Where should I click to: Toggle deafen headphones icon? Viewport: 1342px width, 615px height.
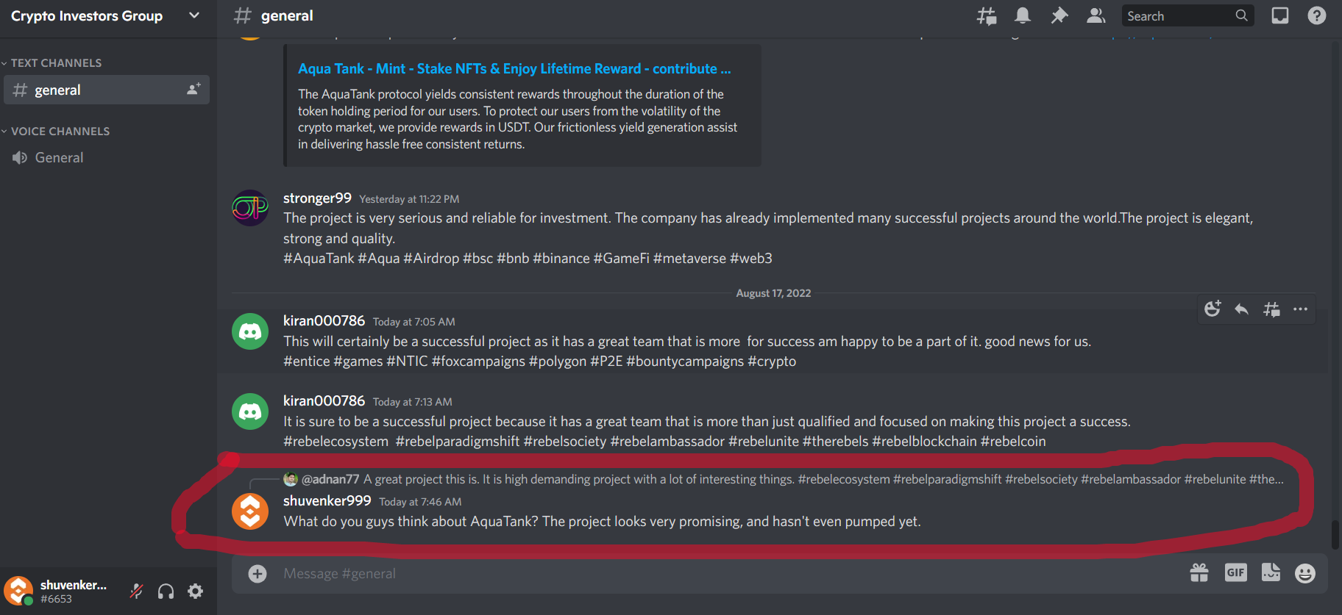click(166, 591)
